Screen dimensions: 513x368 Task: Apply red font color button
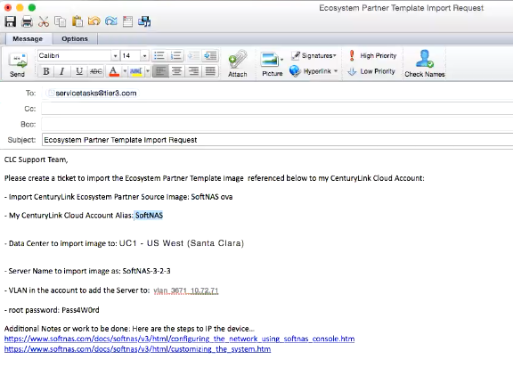click(113, 71)
